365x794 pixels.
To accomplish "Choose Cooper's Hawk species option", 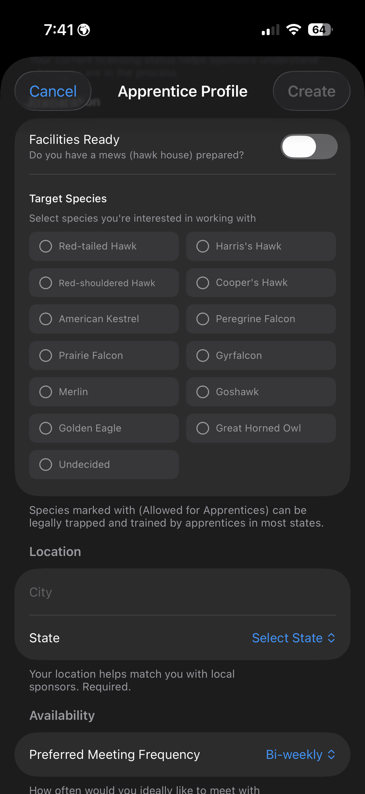I will click(x=261, y=283).
